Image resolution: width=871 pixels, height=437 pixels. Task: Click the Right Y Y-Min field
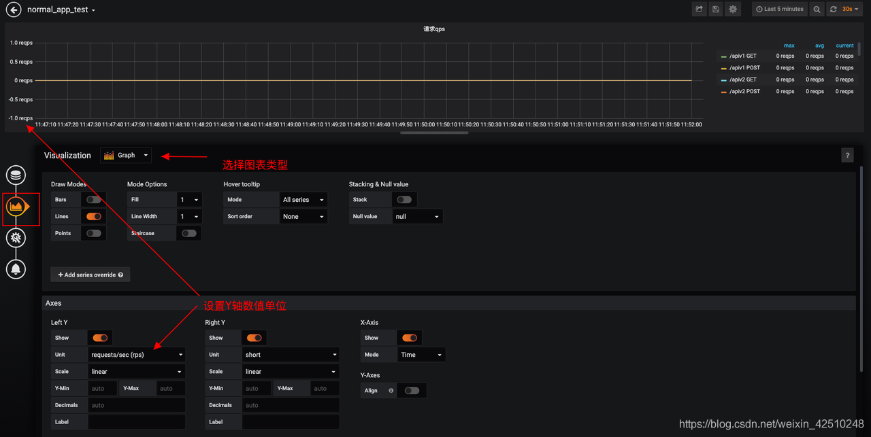pos(257,389)
